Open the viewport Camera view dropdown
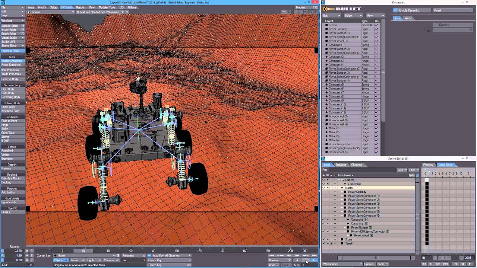477x268 pixels. tap(50, 12)
